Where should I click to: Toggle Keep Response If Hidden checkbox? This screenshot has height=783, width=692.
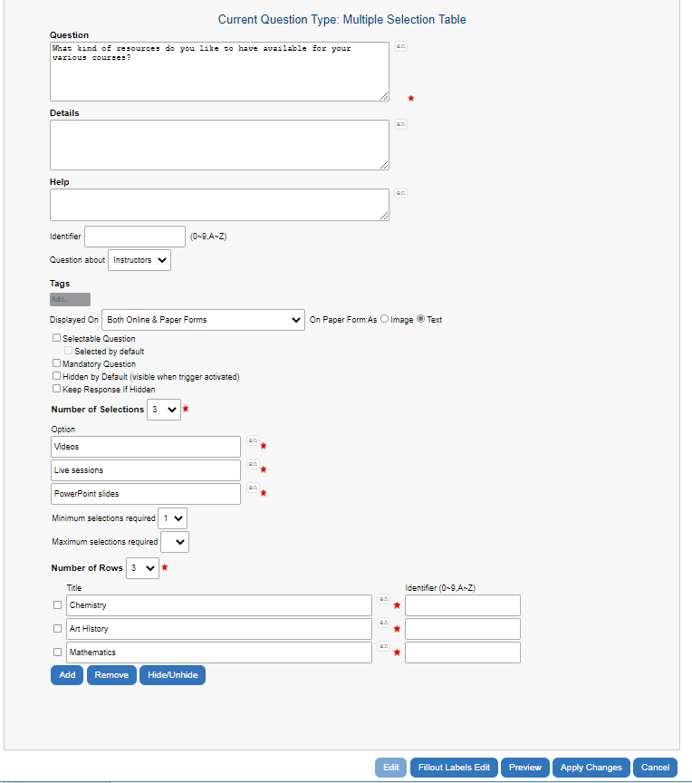pyautogui.click(x=57, y=389)
